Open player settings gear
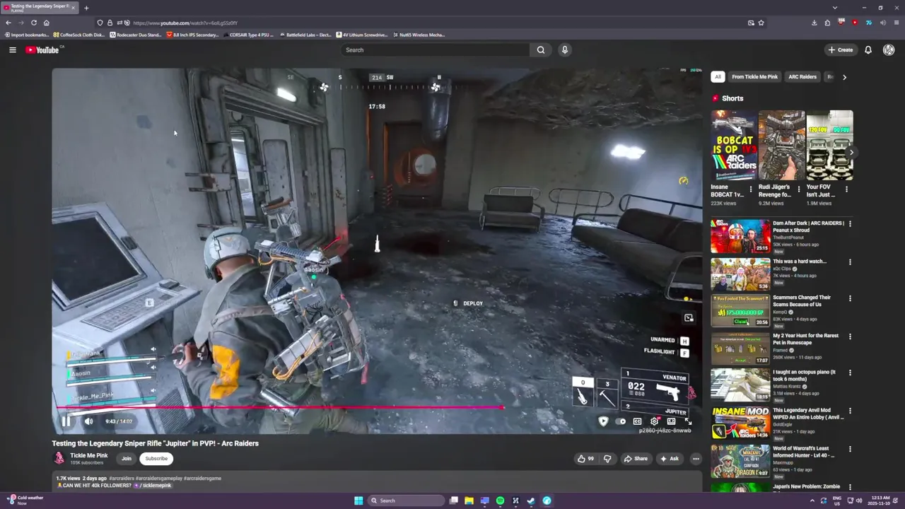The width and height of the screenshot is (905, 509). 655,421
